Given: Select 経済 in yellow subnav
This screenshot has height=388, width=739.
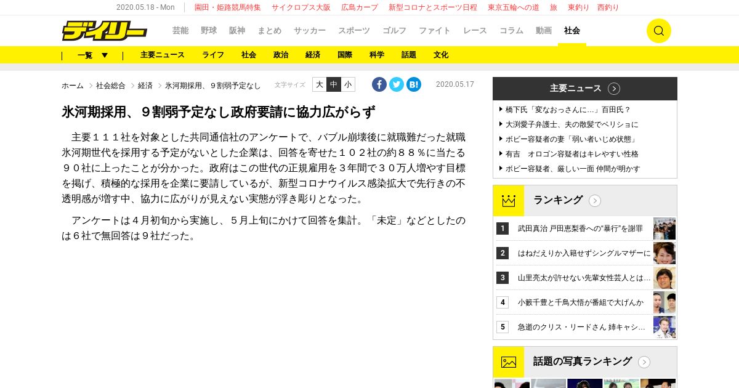Looking at the screenshot, I should tap(313, 55).
